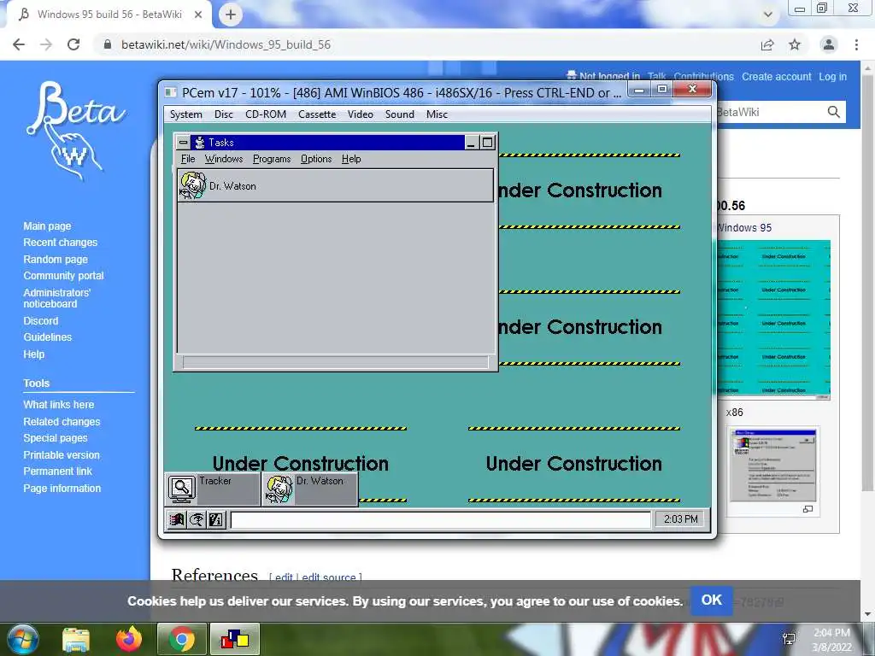Open Main page link
Image resolution: width=875 pixels, height=656 pixels.
(x=48, y=225)
